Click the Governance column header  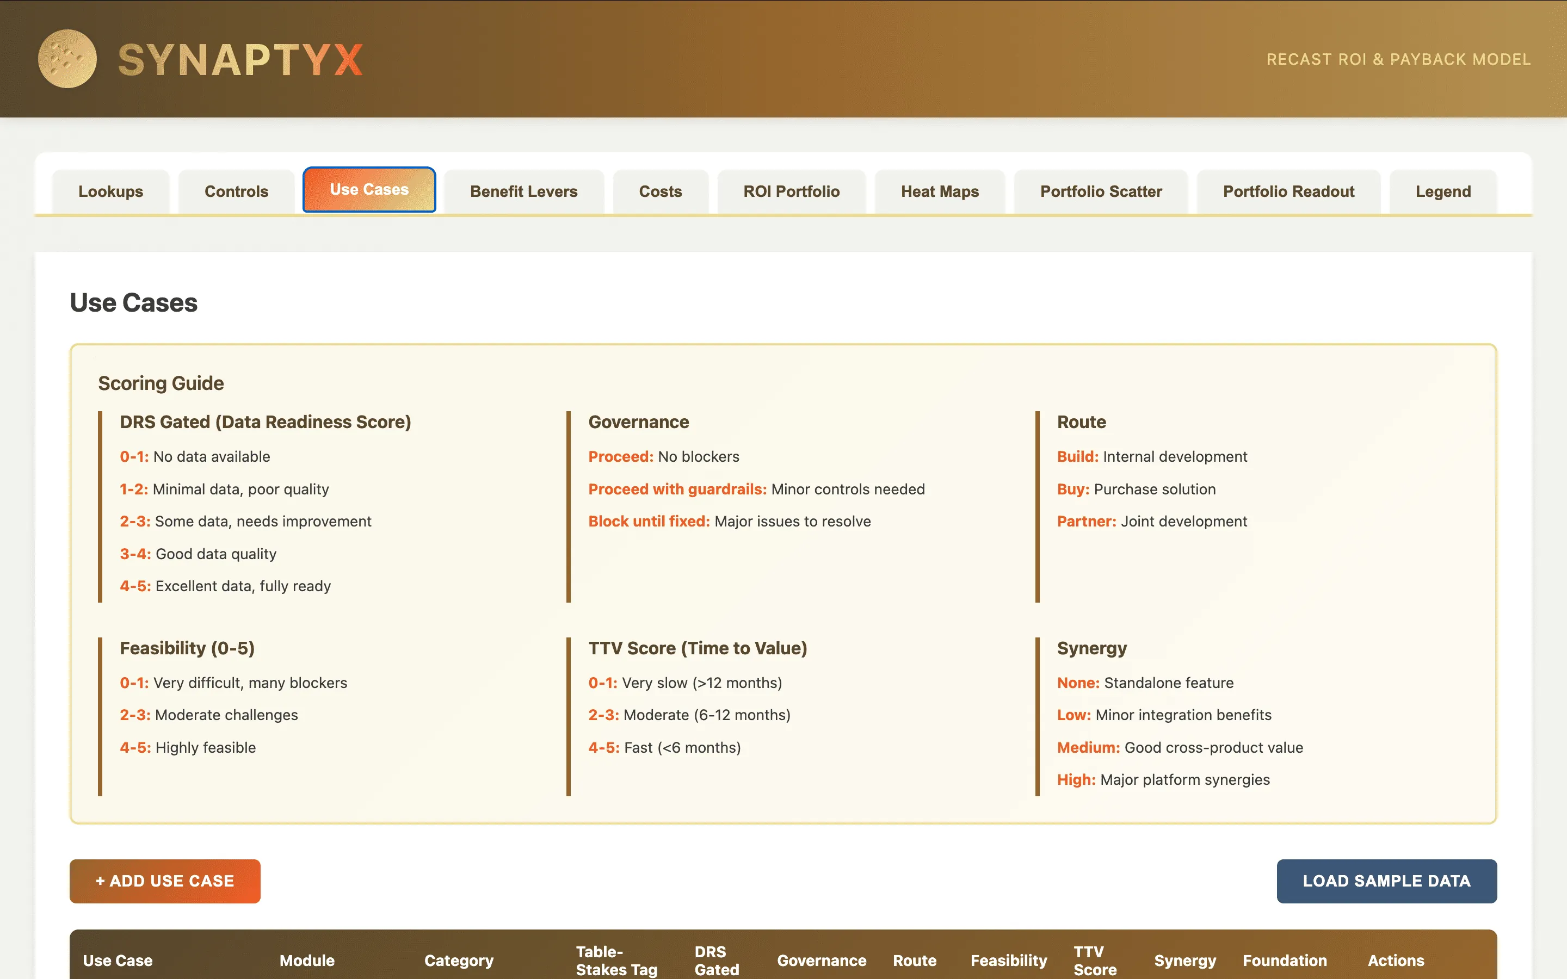[822, 960]
